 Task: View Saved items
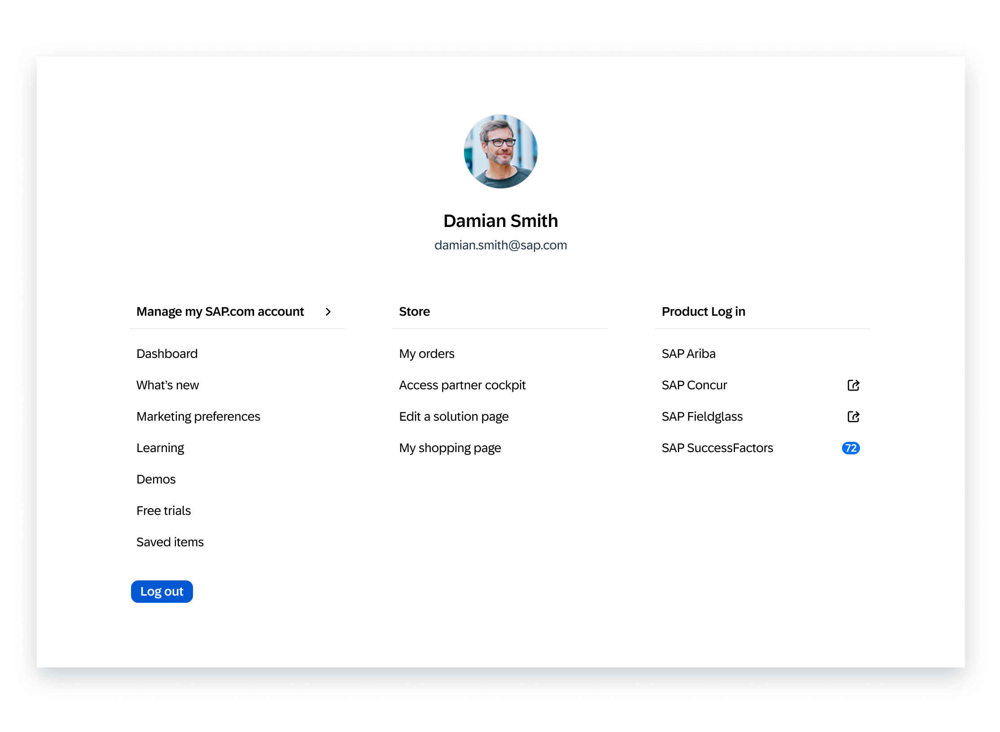pyautogui.click(x=170, y=542)
